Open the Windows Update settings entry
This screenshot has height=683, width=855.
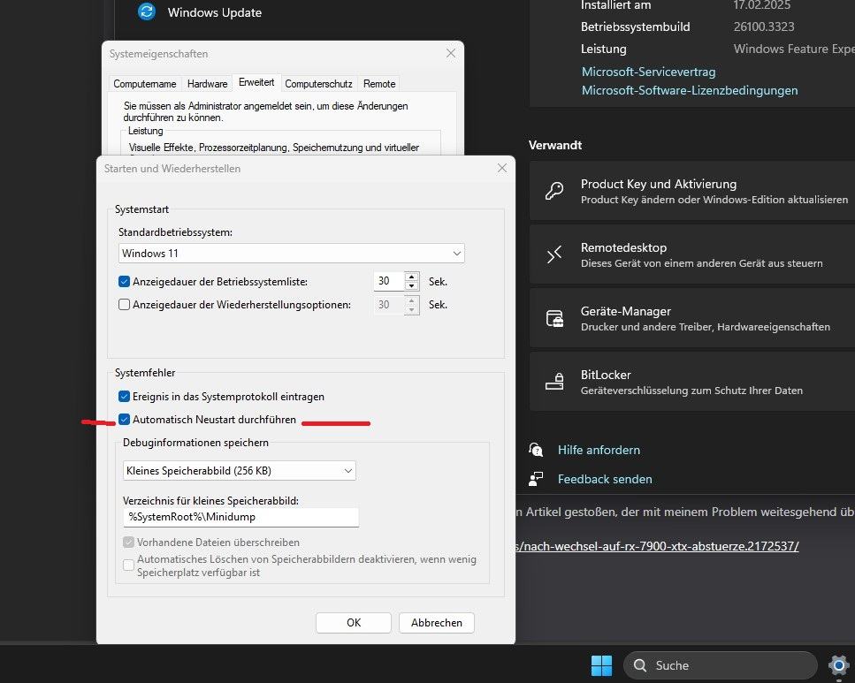(214, 12)
